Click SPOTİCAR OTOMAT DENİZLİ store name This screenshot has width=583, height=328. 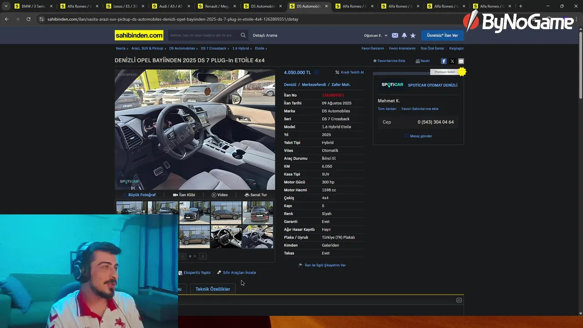433,85
